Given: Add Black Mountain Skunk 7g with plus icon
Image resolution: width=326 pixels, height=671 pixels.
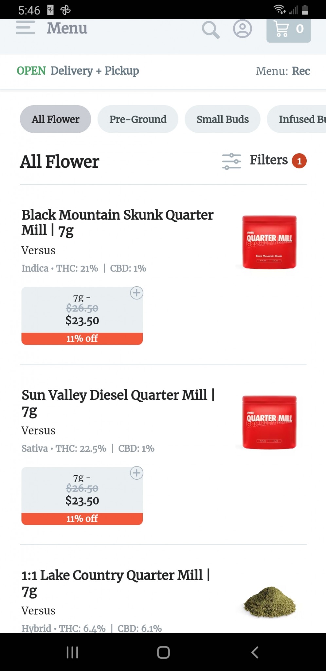Looking at the screenshot, I should click(136, 293).
